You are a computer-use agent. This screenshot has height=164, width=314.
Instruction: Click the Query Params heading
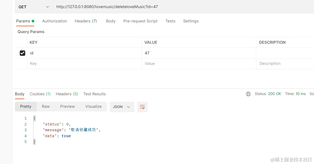pos(31,32)
